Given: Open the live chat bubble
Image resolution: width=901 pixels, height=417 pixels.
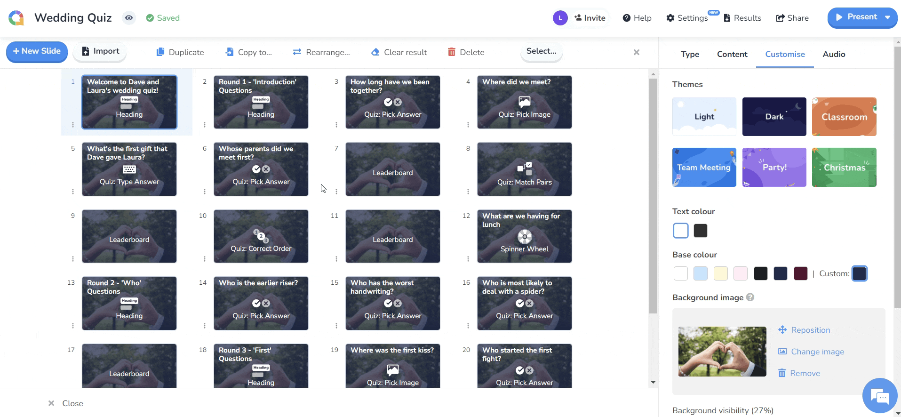Looking at the screenshot, I should click(x=880, y=396).
